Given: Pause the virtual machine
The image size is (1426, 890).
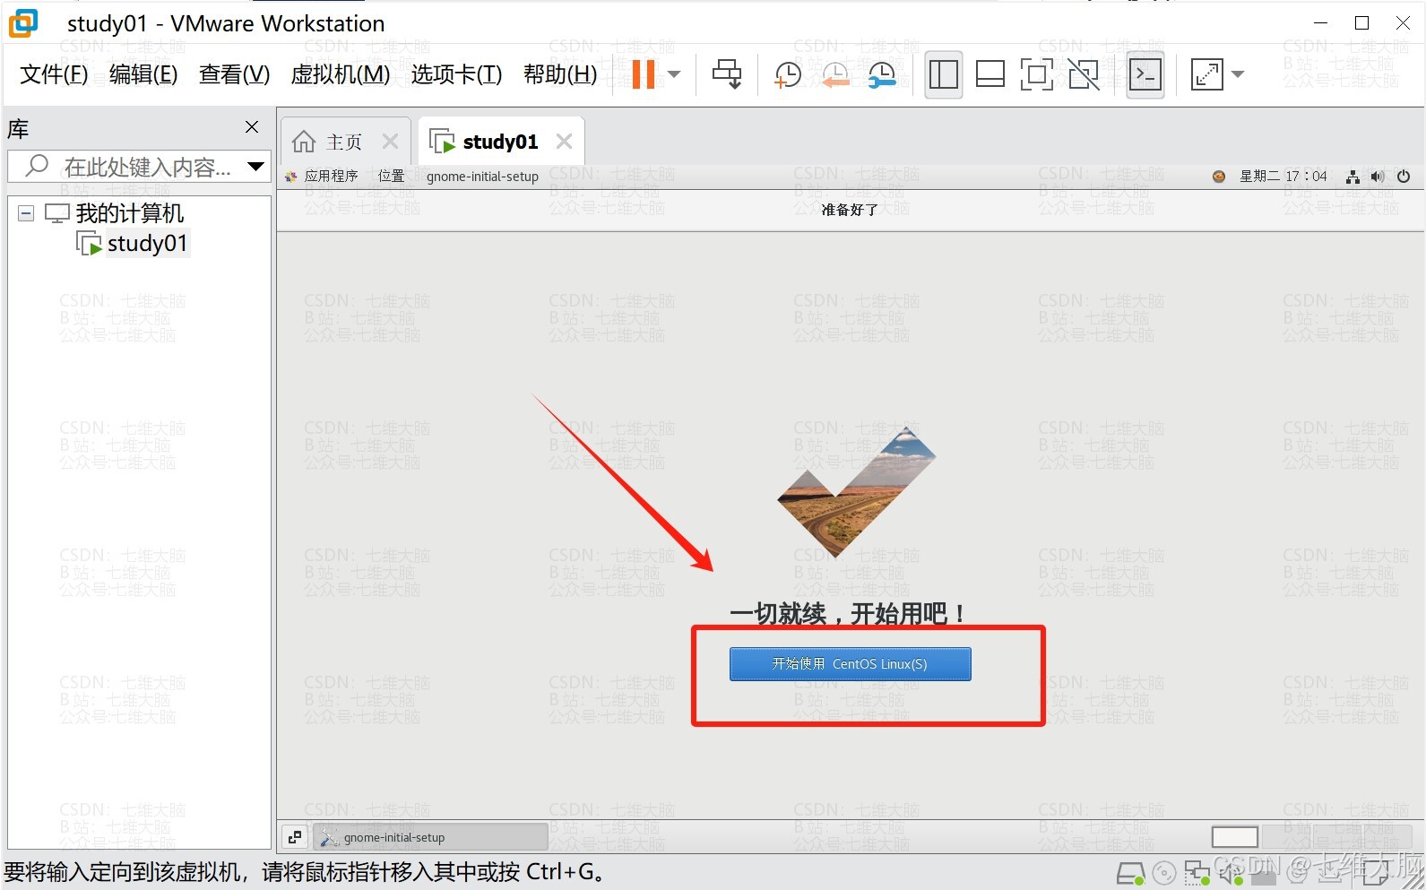Looking at the screenshot, I should point(643,74).
